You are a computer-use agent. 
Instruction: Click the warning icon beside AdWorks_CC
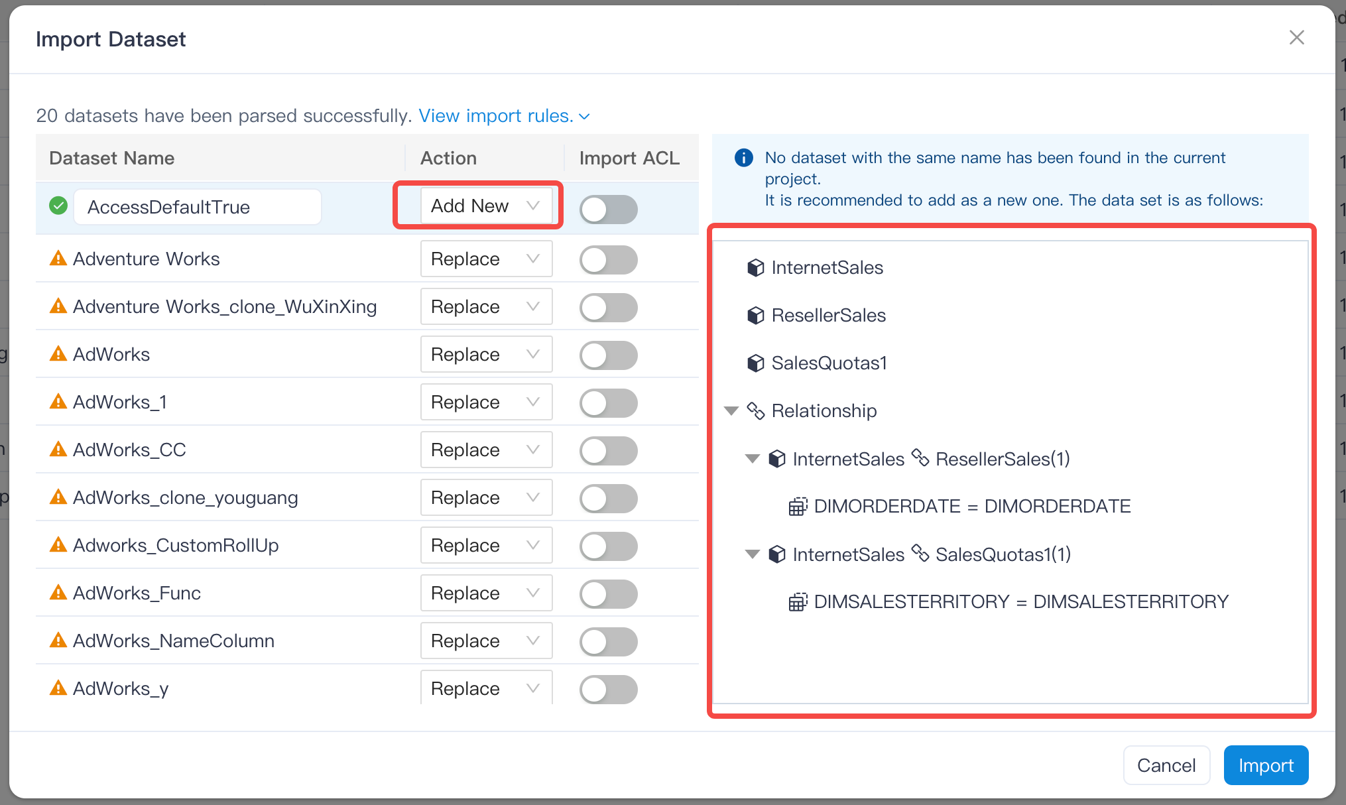tap(58, 449)
